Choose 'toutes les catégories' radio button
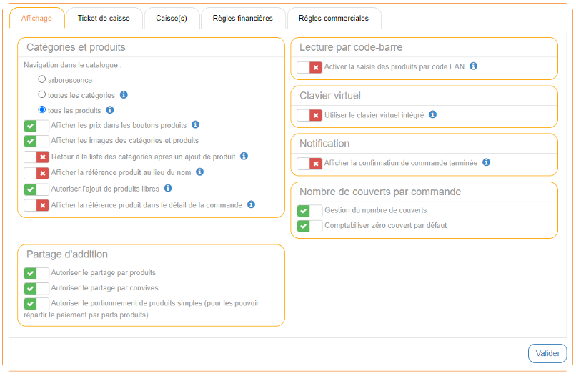 click(42, 95)
